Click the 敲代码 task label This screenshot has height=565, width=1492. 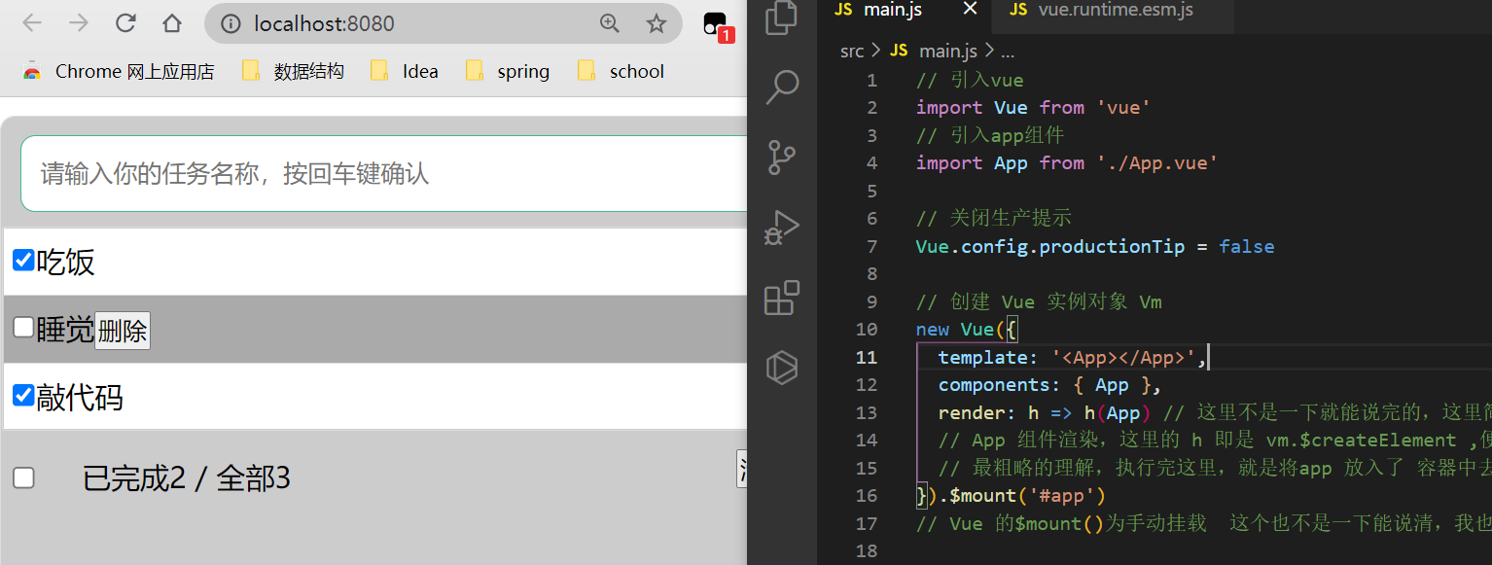tap(80, 398)
